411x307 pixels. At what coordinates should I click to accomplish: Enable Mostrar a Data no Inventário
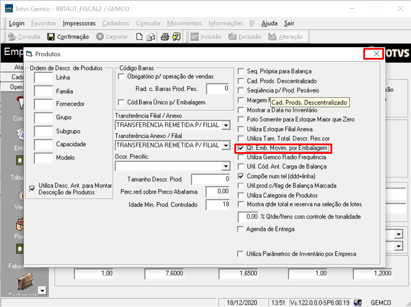coord(241,110)
